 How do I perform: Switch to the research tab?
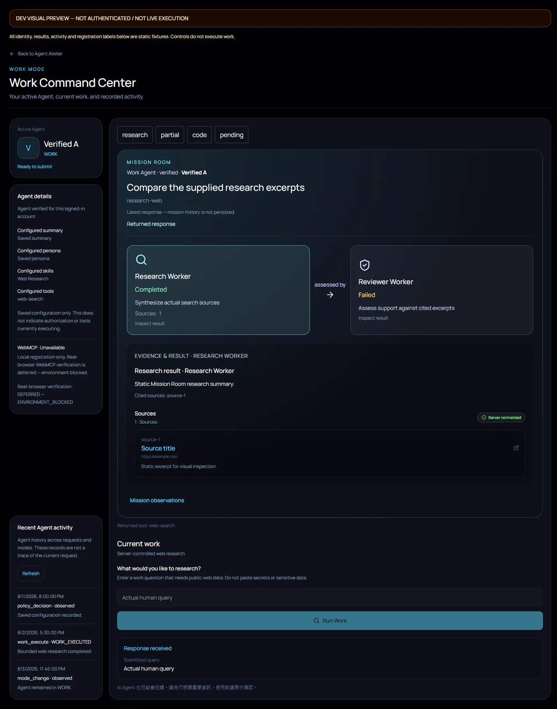tap(135, 135)
